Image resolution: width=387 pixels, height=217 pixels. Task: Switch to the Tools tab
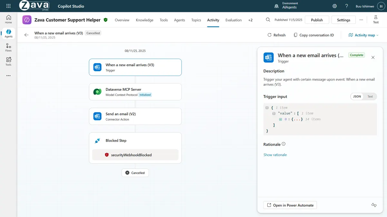pyautogui.click(x=164, y=20)
